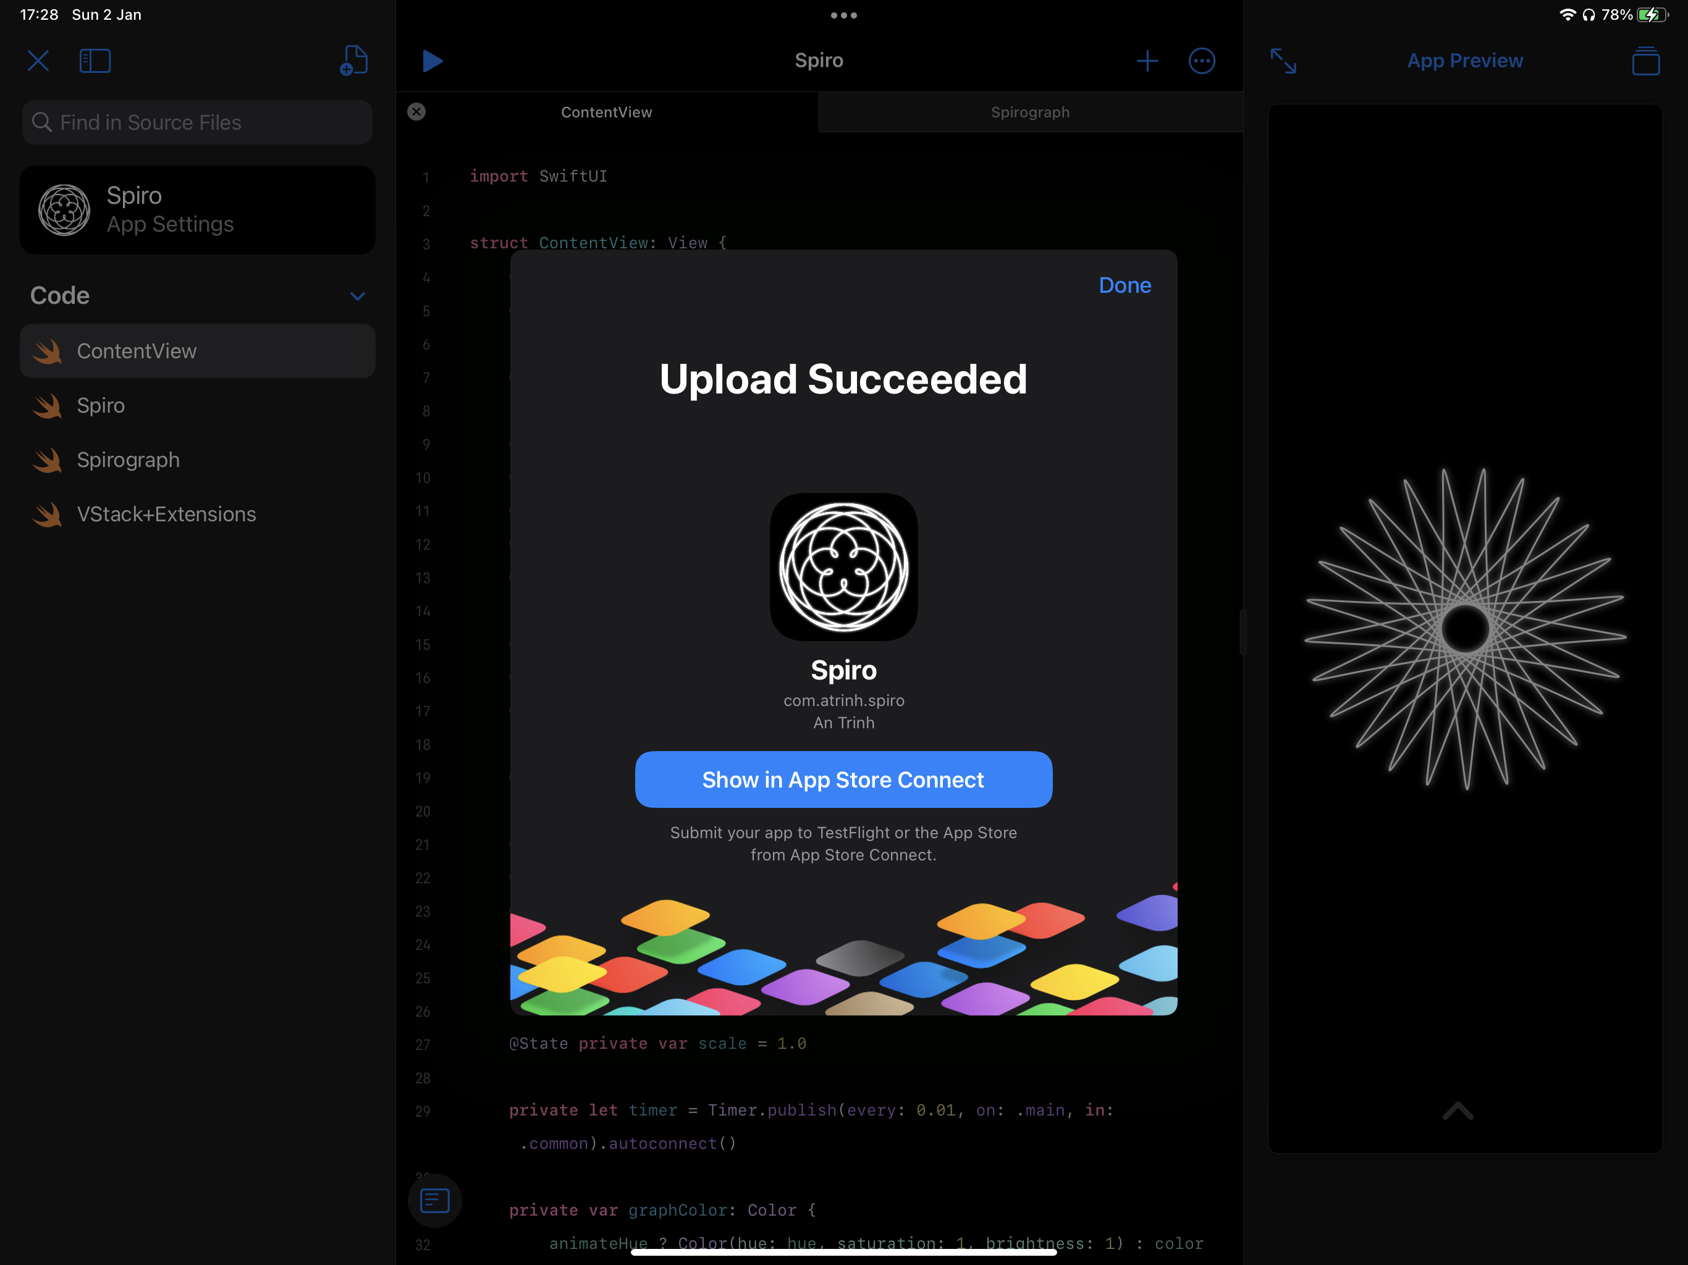
Task: Tap the three-dot multitasking control
Action: pos(843,15)
